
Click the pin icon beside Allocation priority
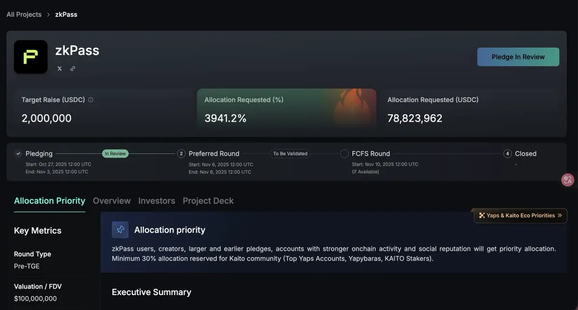[120, 230]
